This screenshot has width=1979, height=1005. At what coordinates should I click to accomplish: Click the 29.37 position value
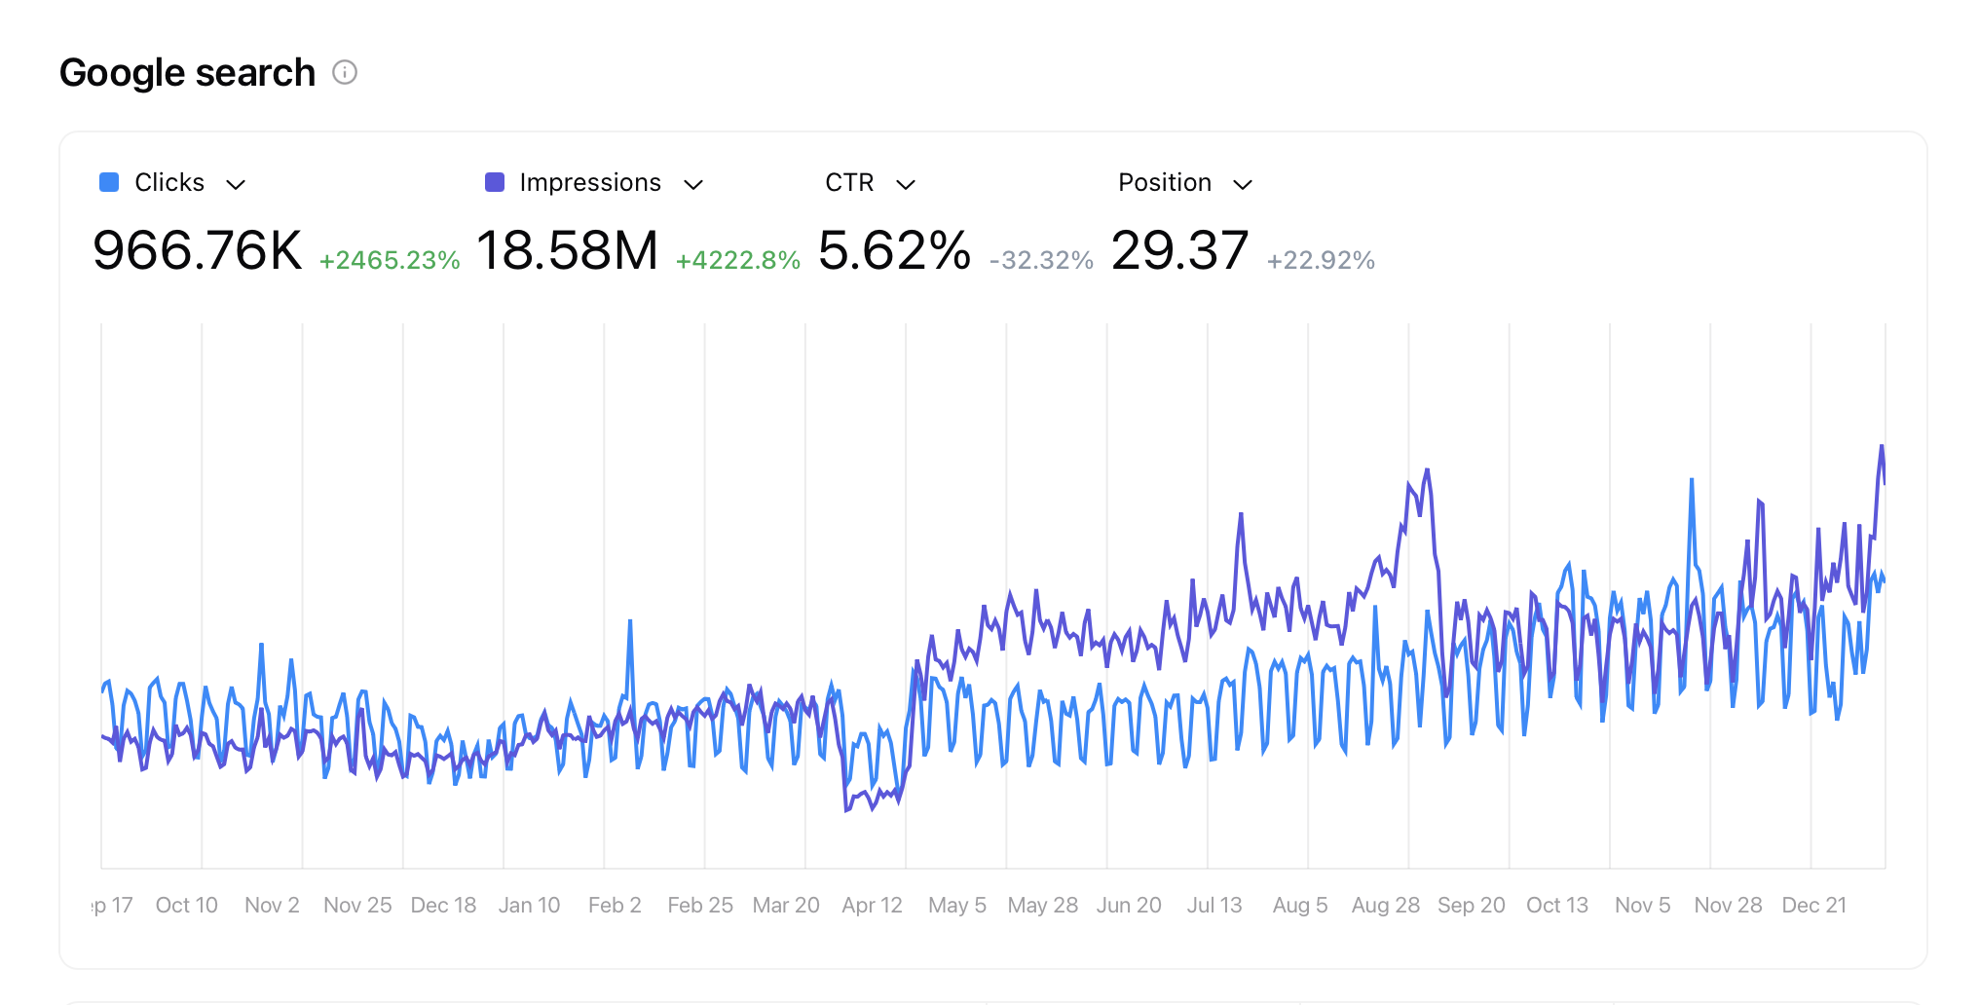pyautogui.click(x=1180, y=250)
